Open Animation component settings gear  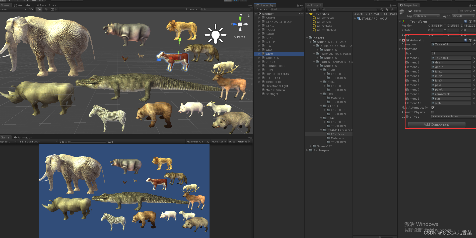[474, 40]
